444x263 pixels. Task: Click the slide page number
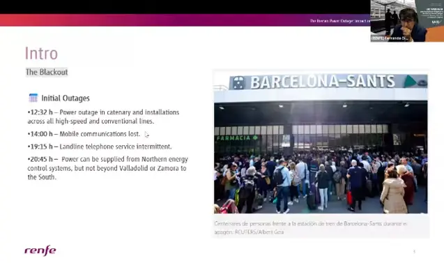coord(414,251)
